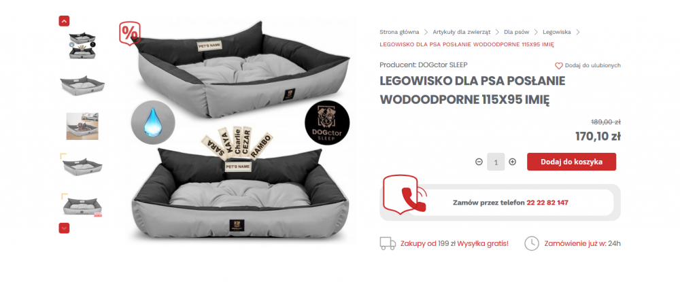The image size is (680, 282).
Task: Click the quantity input field
Action: point(496,162)
